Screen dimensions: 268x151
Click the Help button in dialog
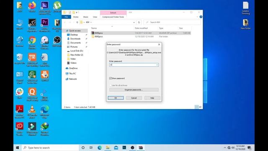152,98
